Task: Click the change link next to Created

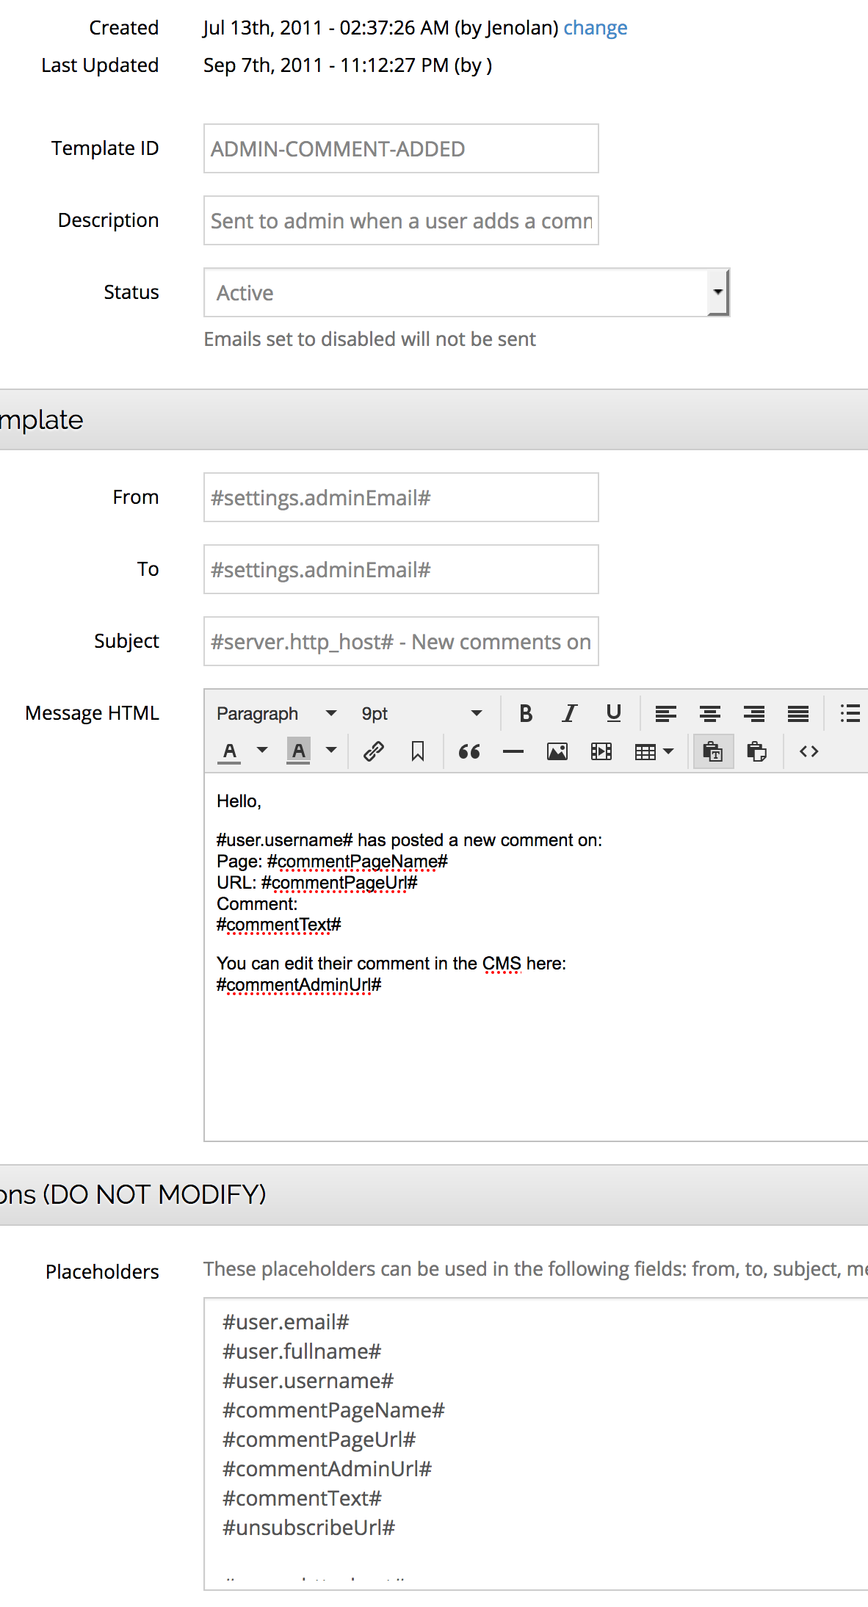Action: (595, 28)
